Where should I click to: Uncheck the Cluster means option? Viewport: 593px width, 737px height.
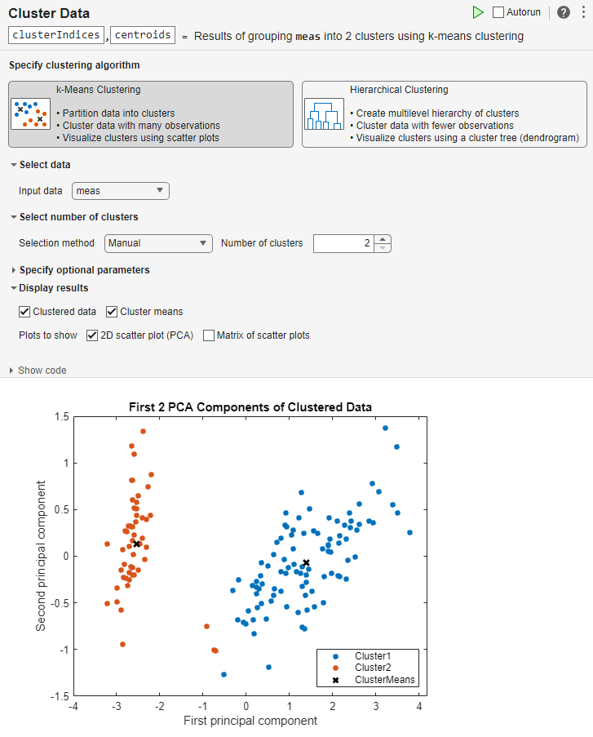point(111,311)
